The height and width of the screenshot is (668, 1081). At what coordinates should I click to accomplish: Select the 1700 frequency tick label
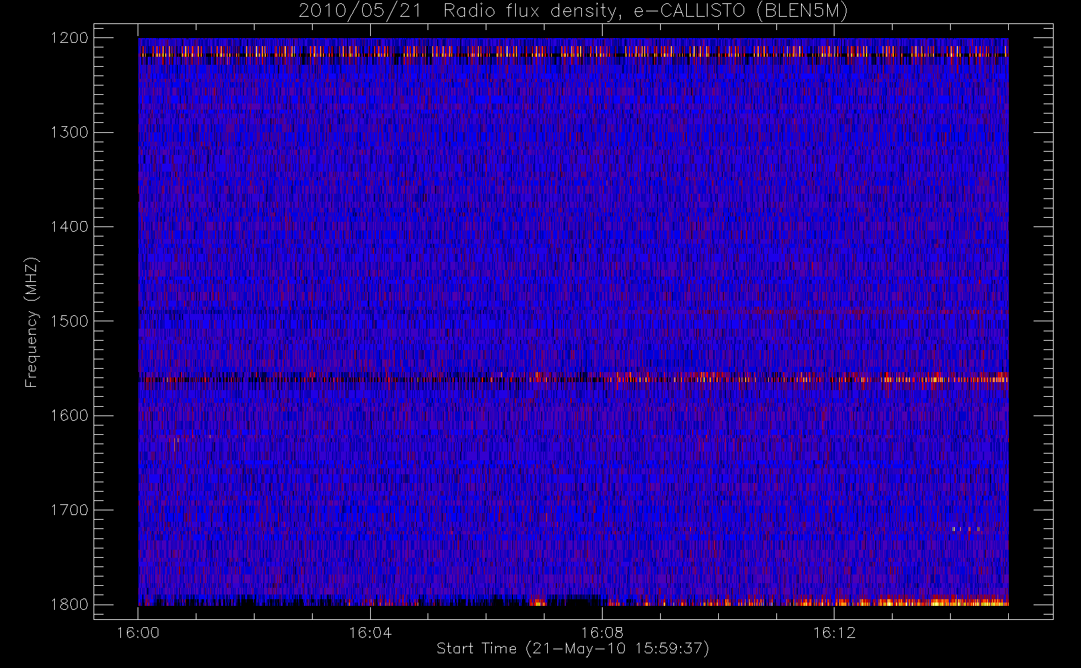coord(69,510)
